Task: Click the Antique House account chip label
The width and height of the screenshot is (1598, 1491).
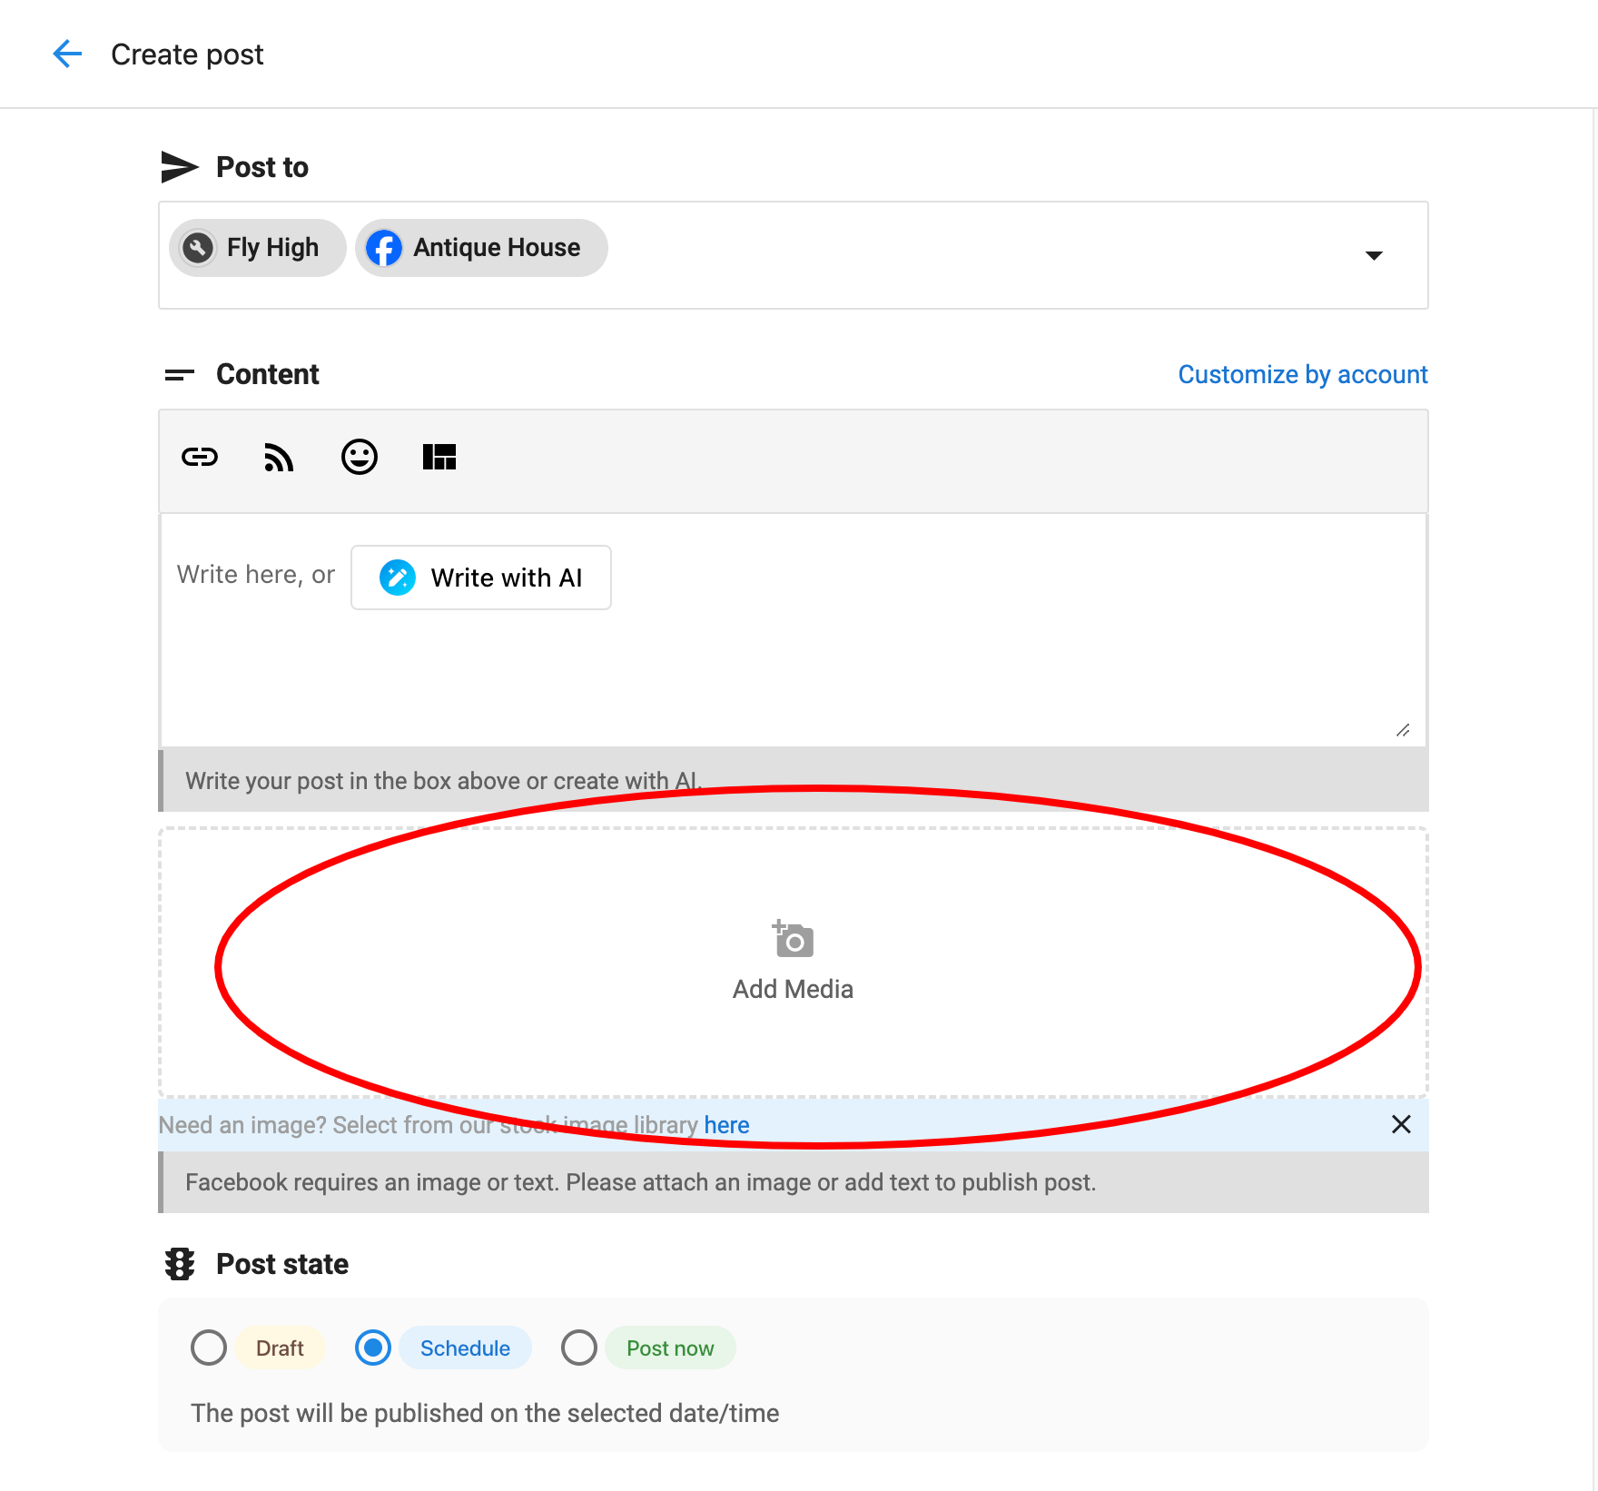Action: (497, 248)
